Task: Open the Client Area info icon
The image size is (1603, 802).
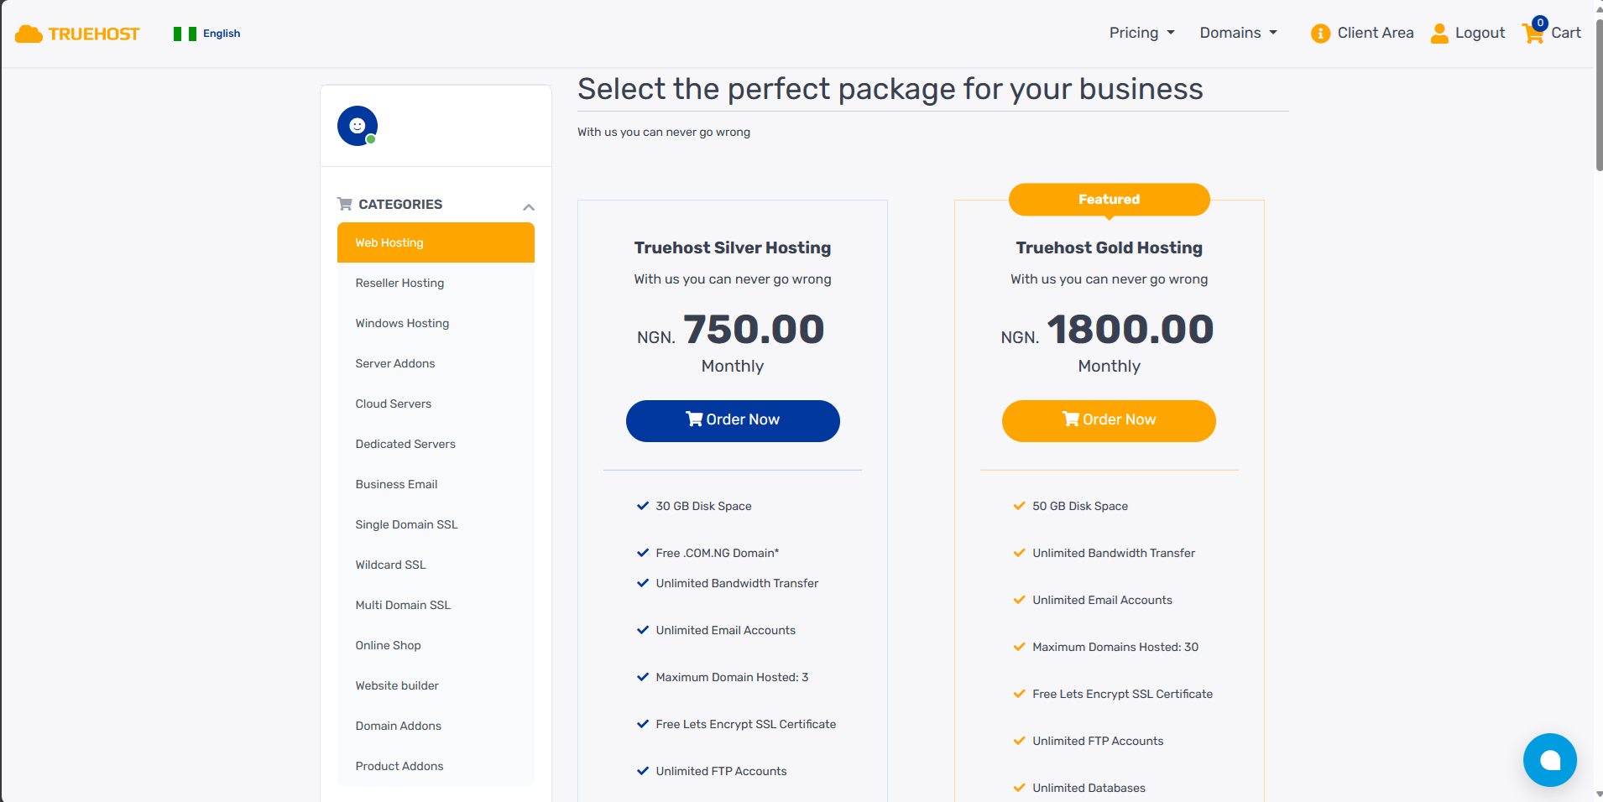Action: point(1319,33)
